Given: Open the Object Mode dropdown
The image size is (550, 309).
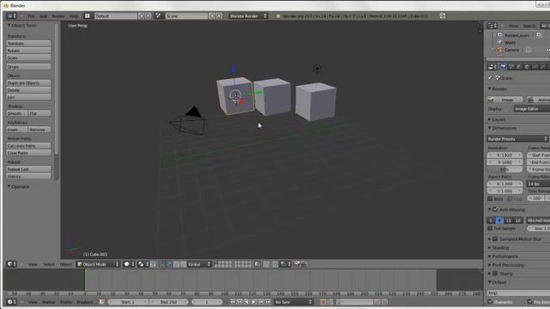Looking at the screenshot, I should pyautogui.click(x=98, y=264).
